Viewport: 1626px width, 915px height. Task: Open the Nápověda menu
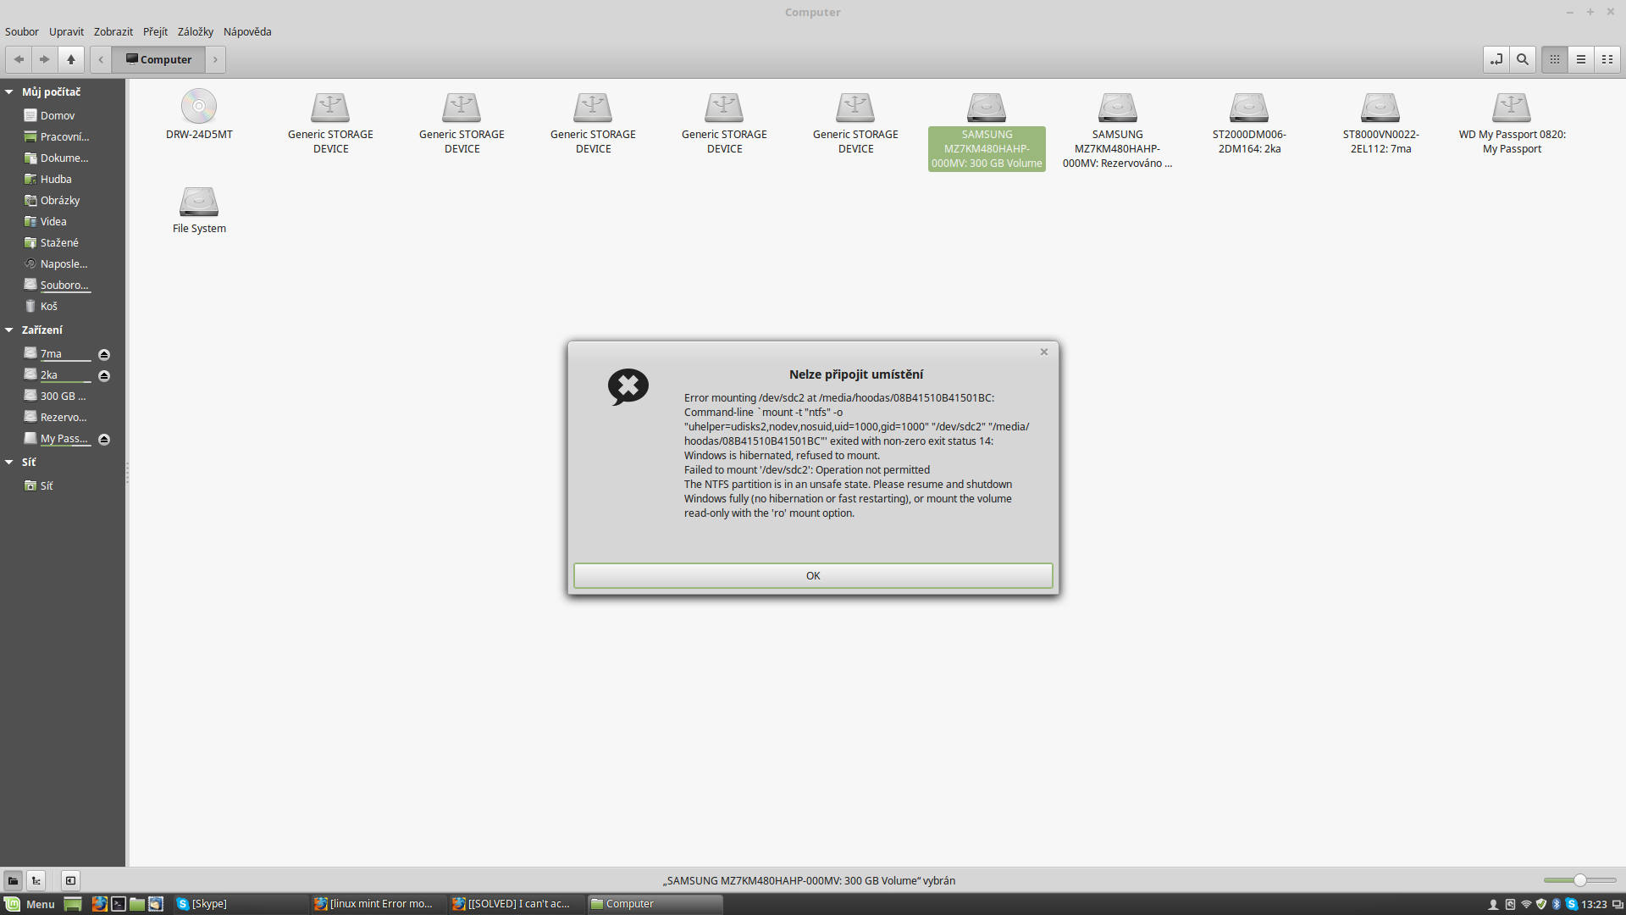(x=247, y=31)
